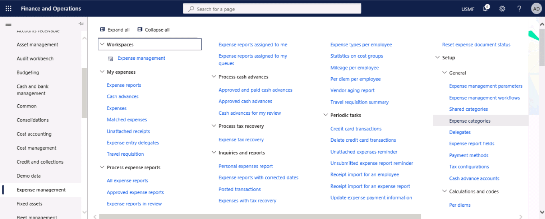The width and height of the screenshot is (545, 219).
Task: Open Asset management module
Action: [38, 45]
